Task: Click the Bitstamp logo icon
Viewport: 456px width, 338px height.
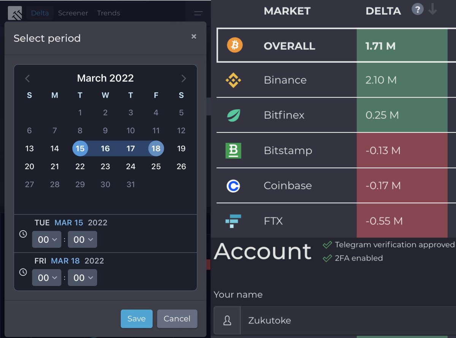Action: point(233,150)
